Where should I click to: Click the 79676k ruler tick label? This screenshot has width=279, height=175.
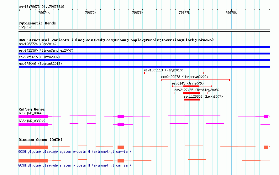click(138, 13)
